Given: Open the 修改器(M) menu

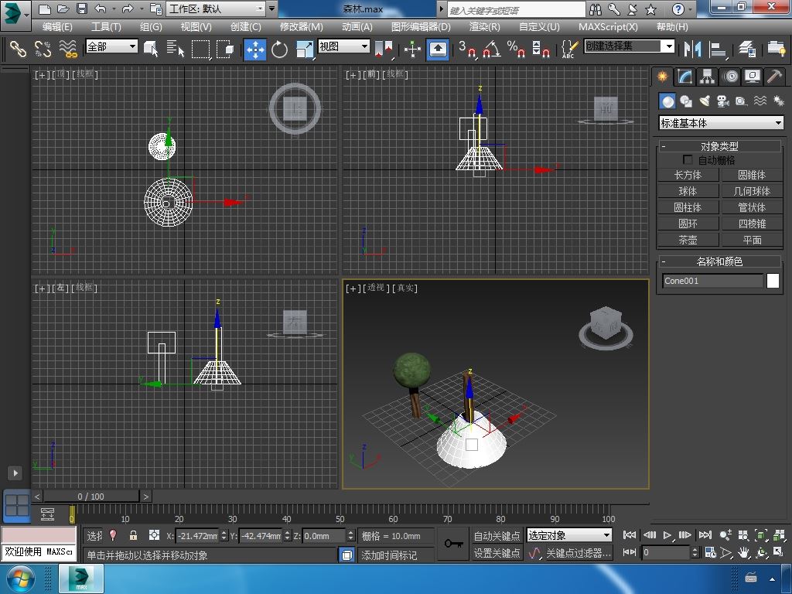Looking at the screenshot, I should (x=301, y=26).
